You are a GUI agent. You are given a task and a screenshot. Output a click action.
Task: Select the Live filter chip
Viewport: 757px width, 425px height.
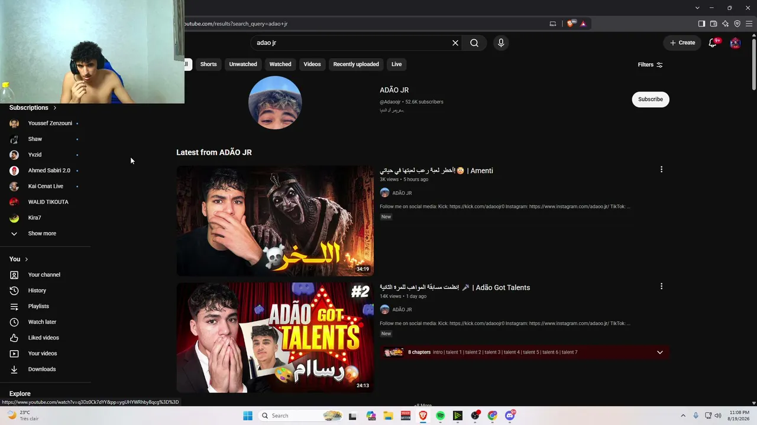click(396, 64)
